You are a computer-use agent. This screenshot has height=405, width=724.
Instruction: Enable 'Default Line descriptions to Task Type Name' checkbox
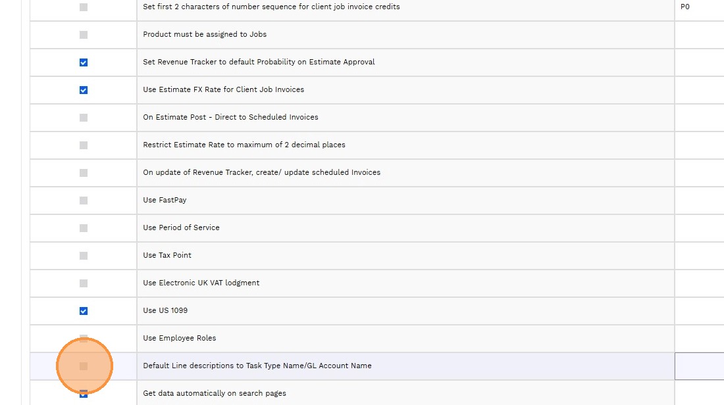click(84, 366)
